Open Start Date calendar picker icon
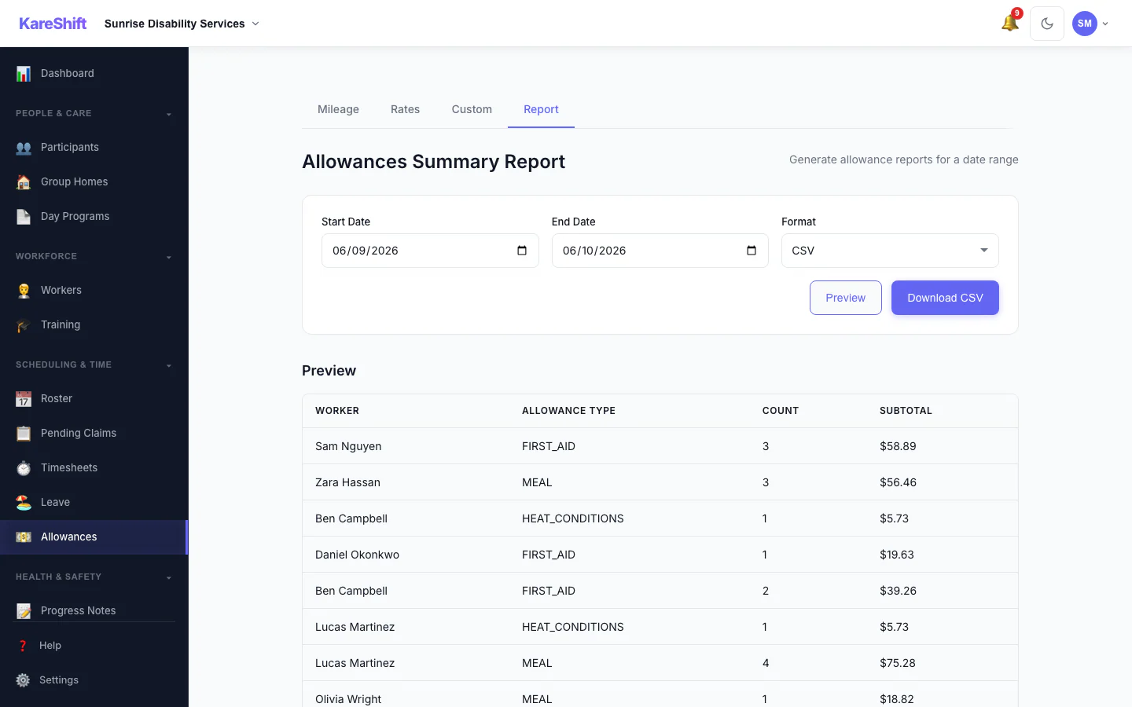This screenshot has height=707, width=1132. [522, 251]
